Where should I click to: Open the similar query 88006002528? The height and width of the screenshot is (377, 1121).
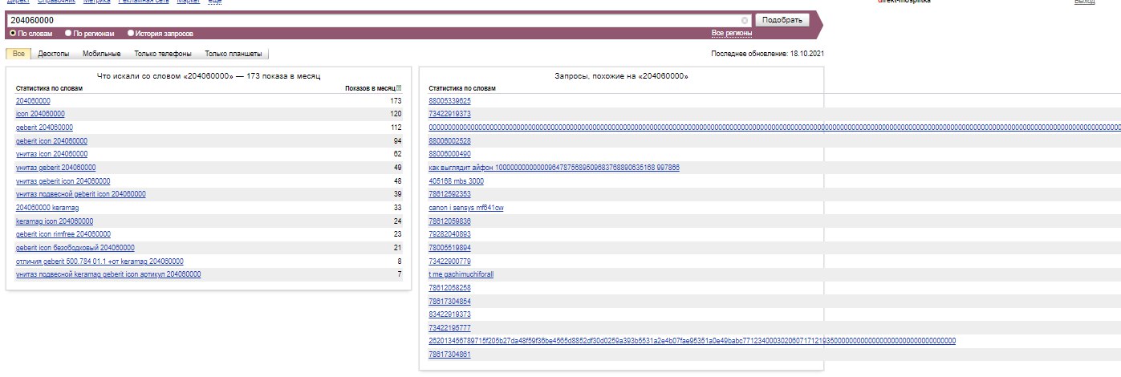[450, 141]
